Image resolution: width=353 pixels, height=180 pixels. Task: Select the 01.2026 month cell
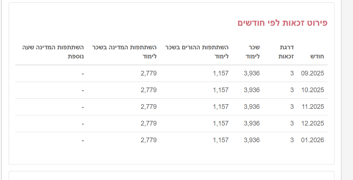pos(312,140)
